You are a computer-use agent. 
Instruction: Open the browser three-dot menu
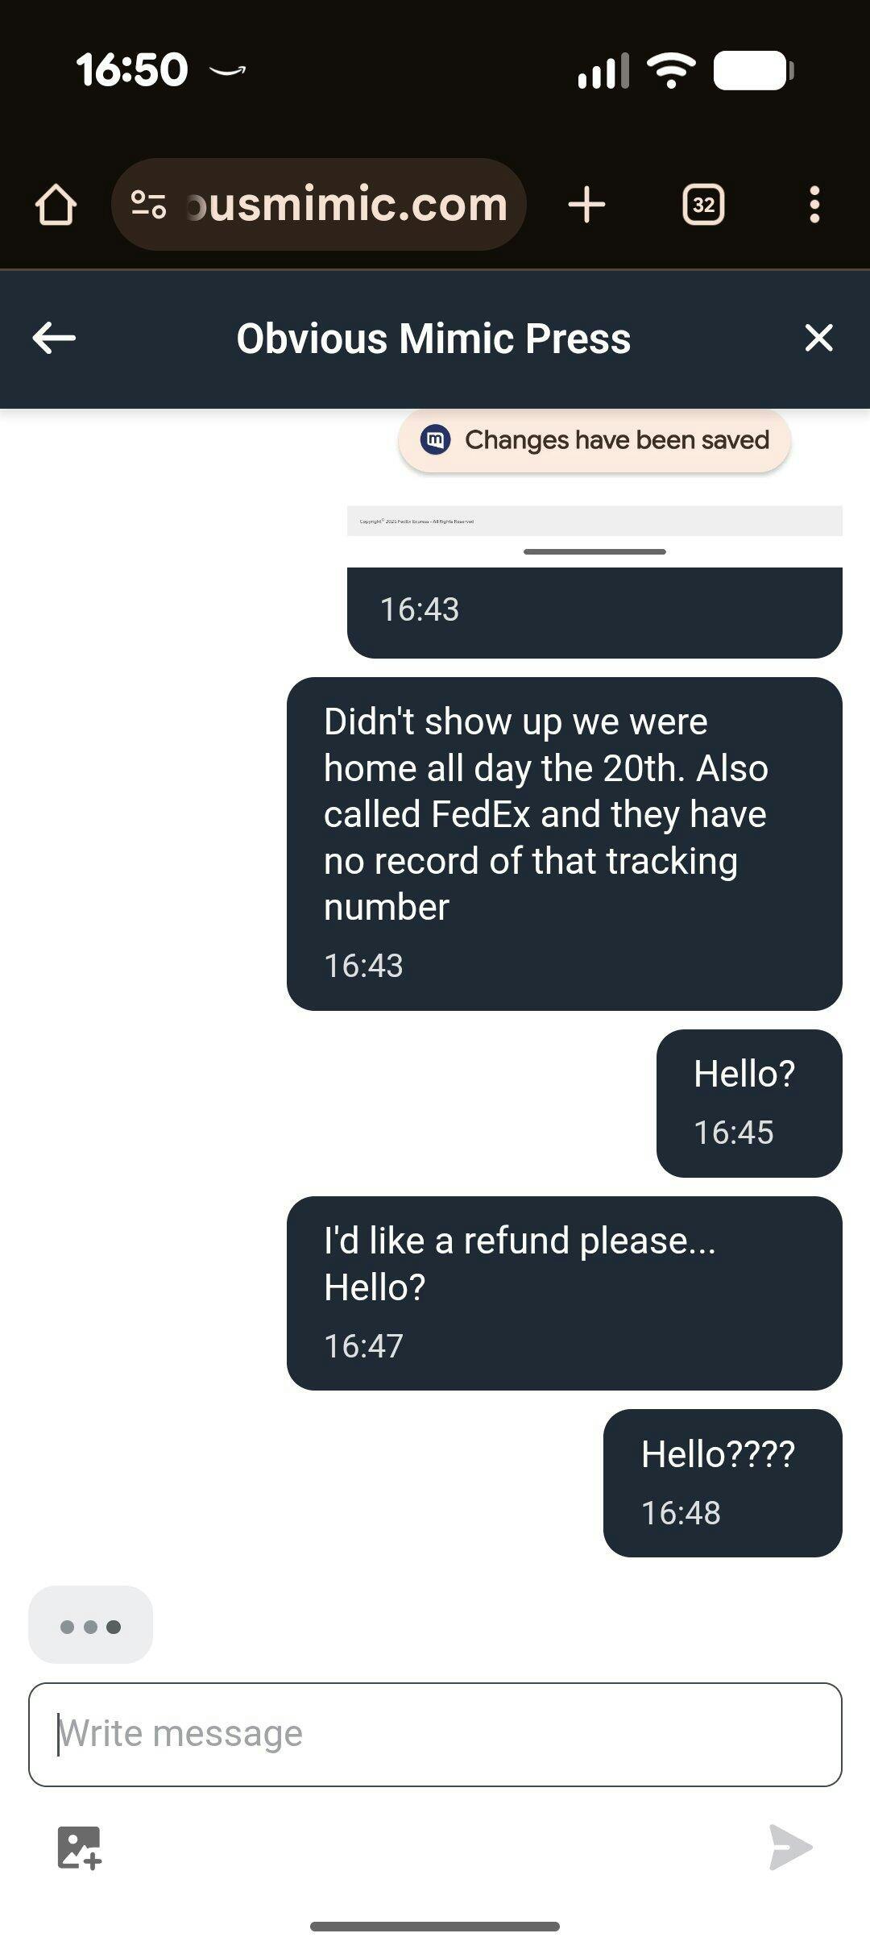pyautogui.click(x=814, y=205)
